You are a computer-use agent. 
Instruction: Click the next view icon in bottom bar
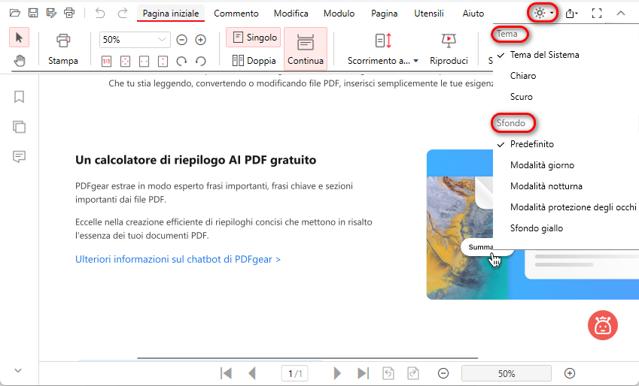point(413,373)
